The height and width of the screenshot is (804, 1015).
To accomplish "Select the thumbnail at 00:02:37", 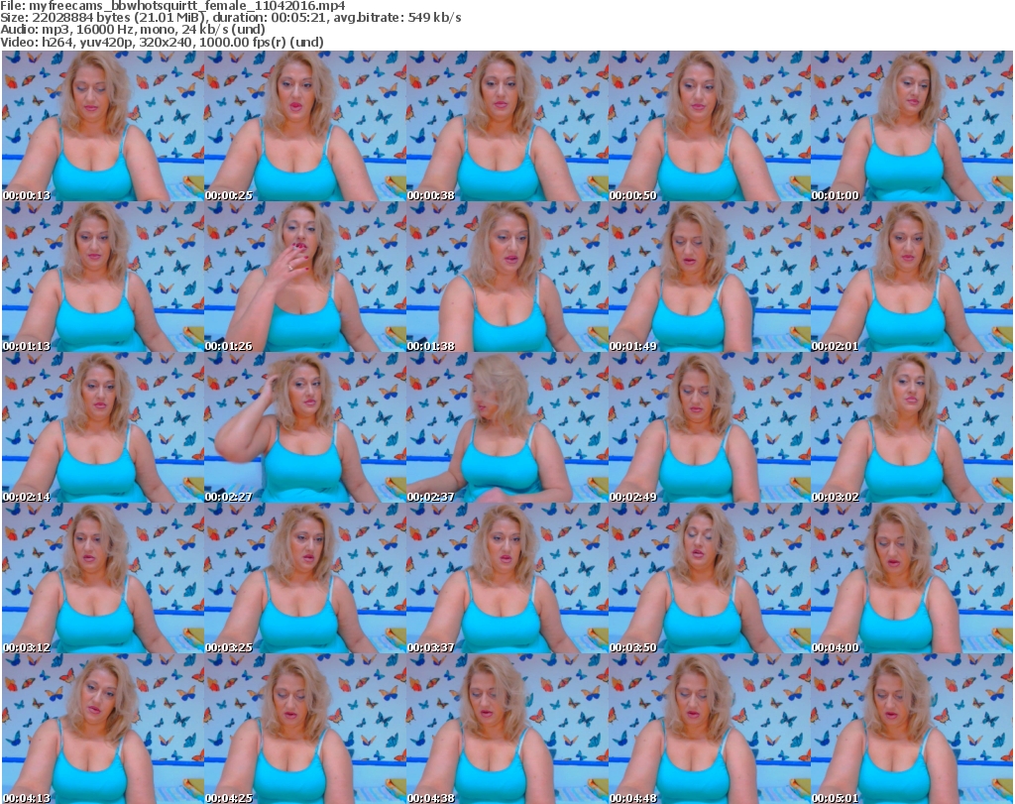I will (x=507, y=428).
